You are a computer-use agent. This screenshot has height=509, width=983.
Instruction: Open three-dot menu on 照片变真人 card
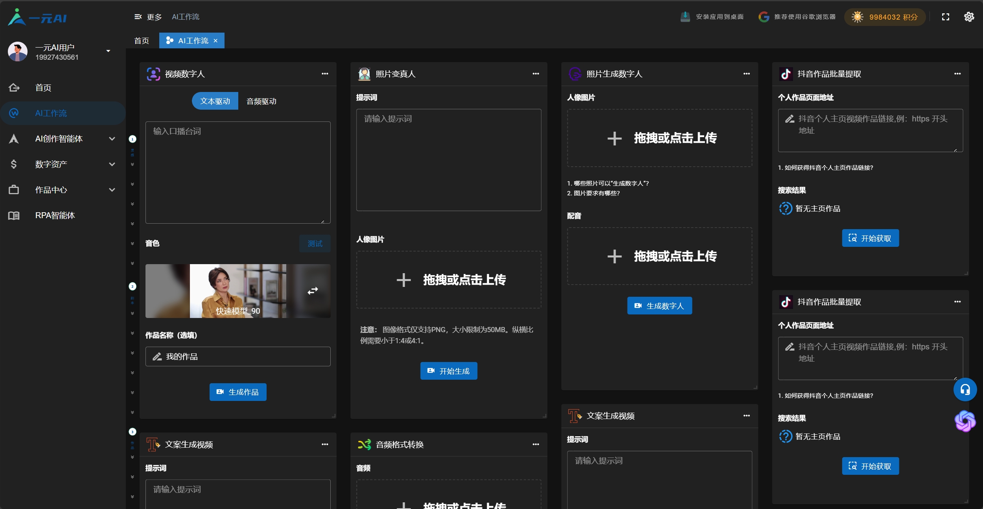click(536, 74)
